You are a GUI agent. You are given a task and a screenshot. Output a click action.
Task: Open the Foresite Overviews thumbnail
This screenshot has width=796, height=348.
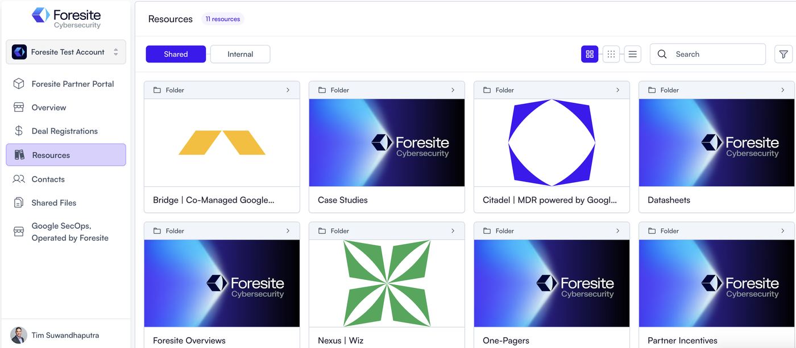[222, 283]
